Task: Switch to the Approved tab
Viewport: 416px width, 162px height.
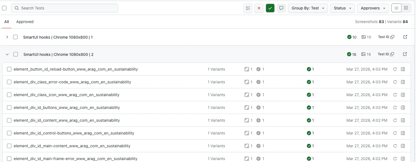Action: point(25,22)
